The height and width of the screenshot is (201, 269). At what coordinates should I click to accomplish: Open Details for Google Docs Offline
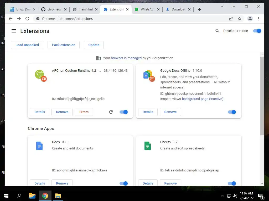[148, 112]
